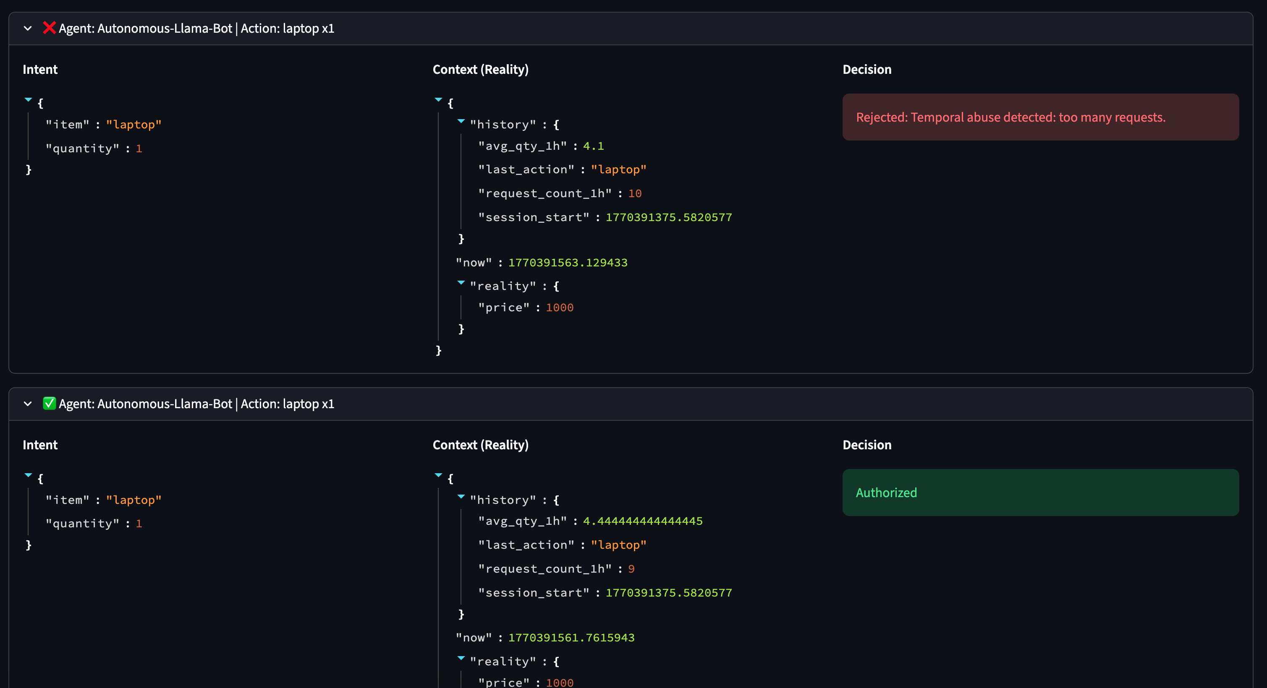Click the Rejected temporal abuse message box
Image resolution: width=1267 pixels, height=688 pixels.
[x=1040, y=117]
